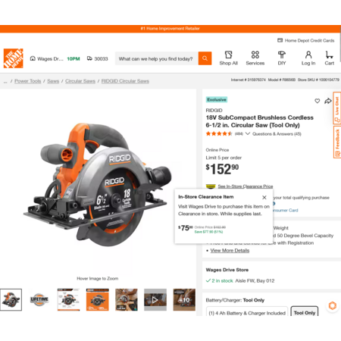This screenshot has width=341, height=341.
Task: Click the Log In person icon
Action: (308, 55)
